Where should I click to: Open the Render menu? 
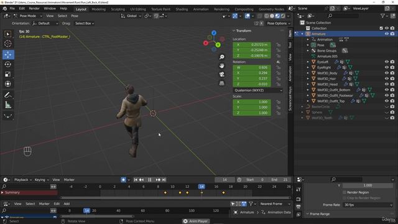[x=34, y=9]
